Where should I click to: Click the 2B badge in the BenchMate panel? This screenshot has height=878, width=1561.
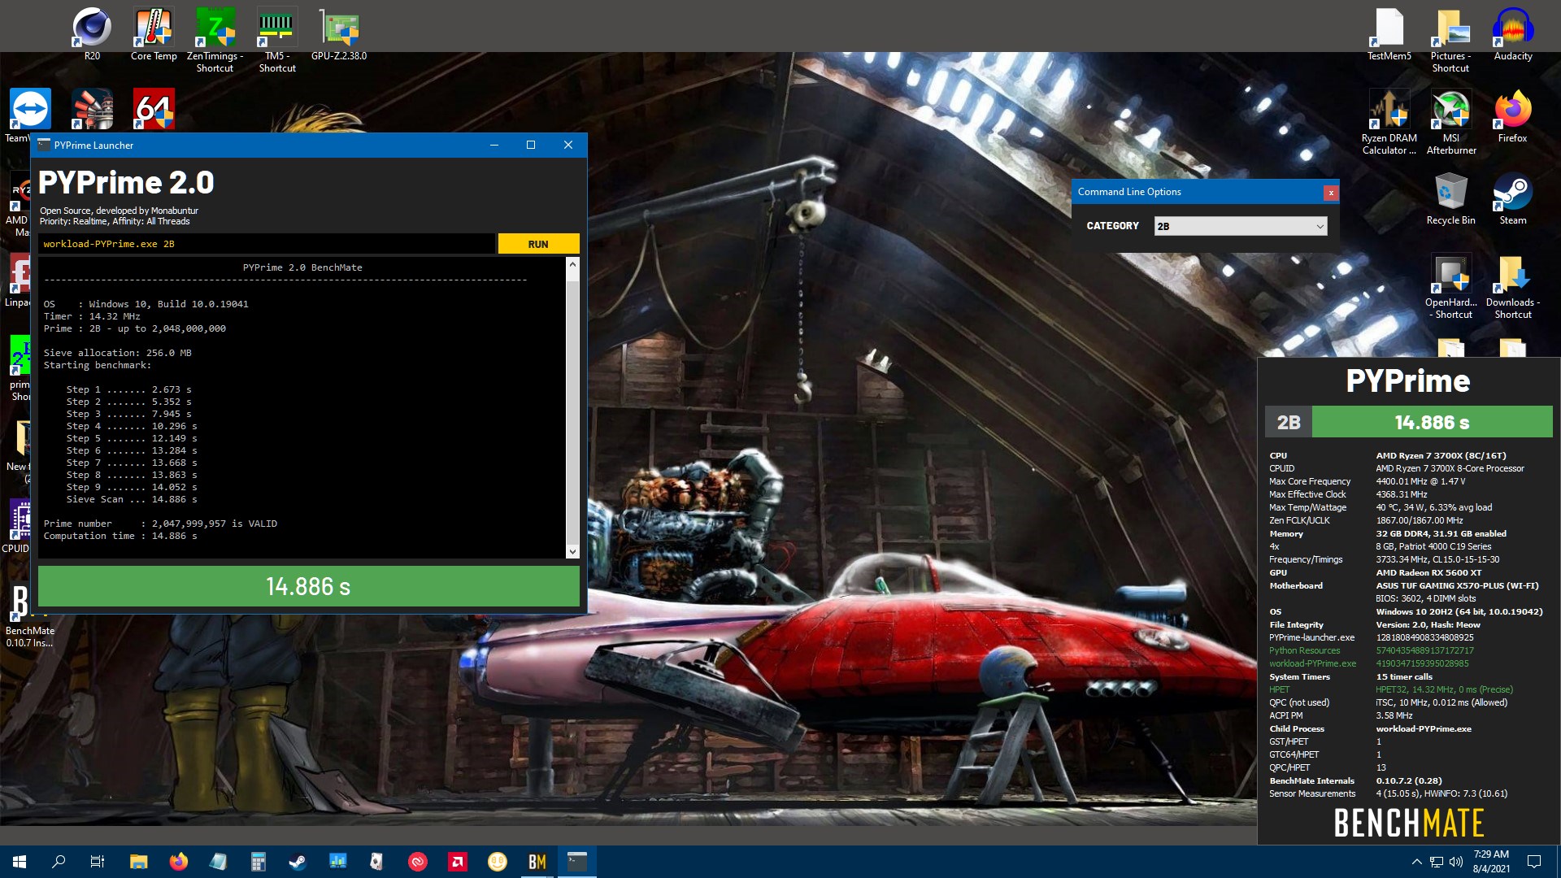(1289, 423)
